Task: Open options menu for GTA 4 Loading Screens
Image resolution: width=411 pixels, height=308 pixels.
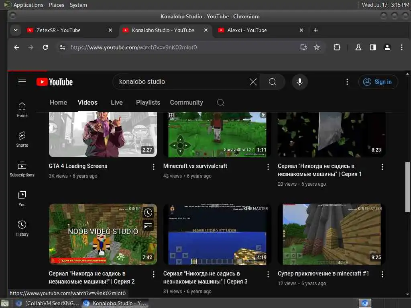Action: tap(154, 167)
